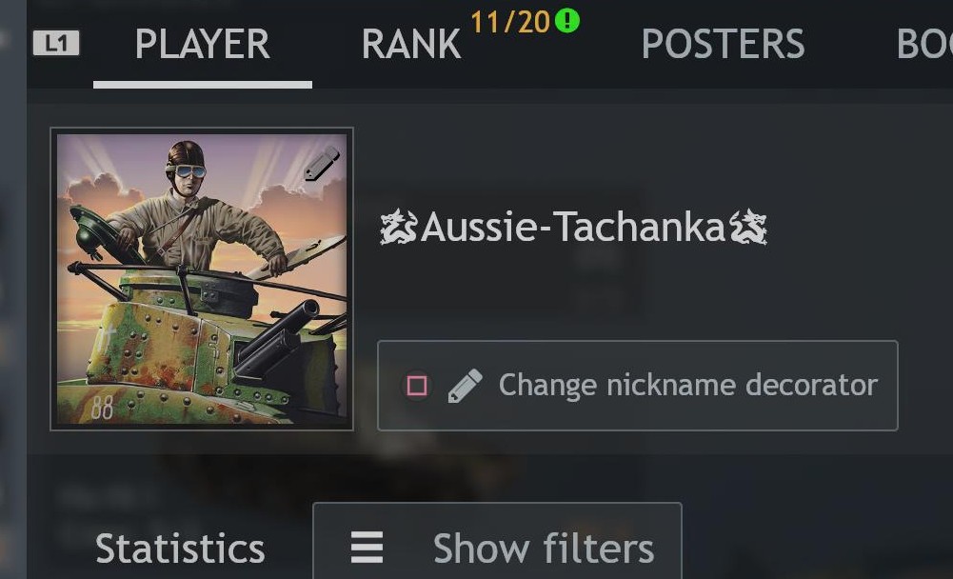
Task: Click the blurred left sidebar strip
Action: click(x=12, y=289)
